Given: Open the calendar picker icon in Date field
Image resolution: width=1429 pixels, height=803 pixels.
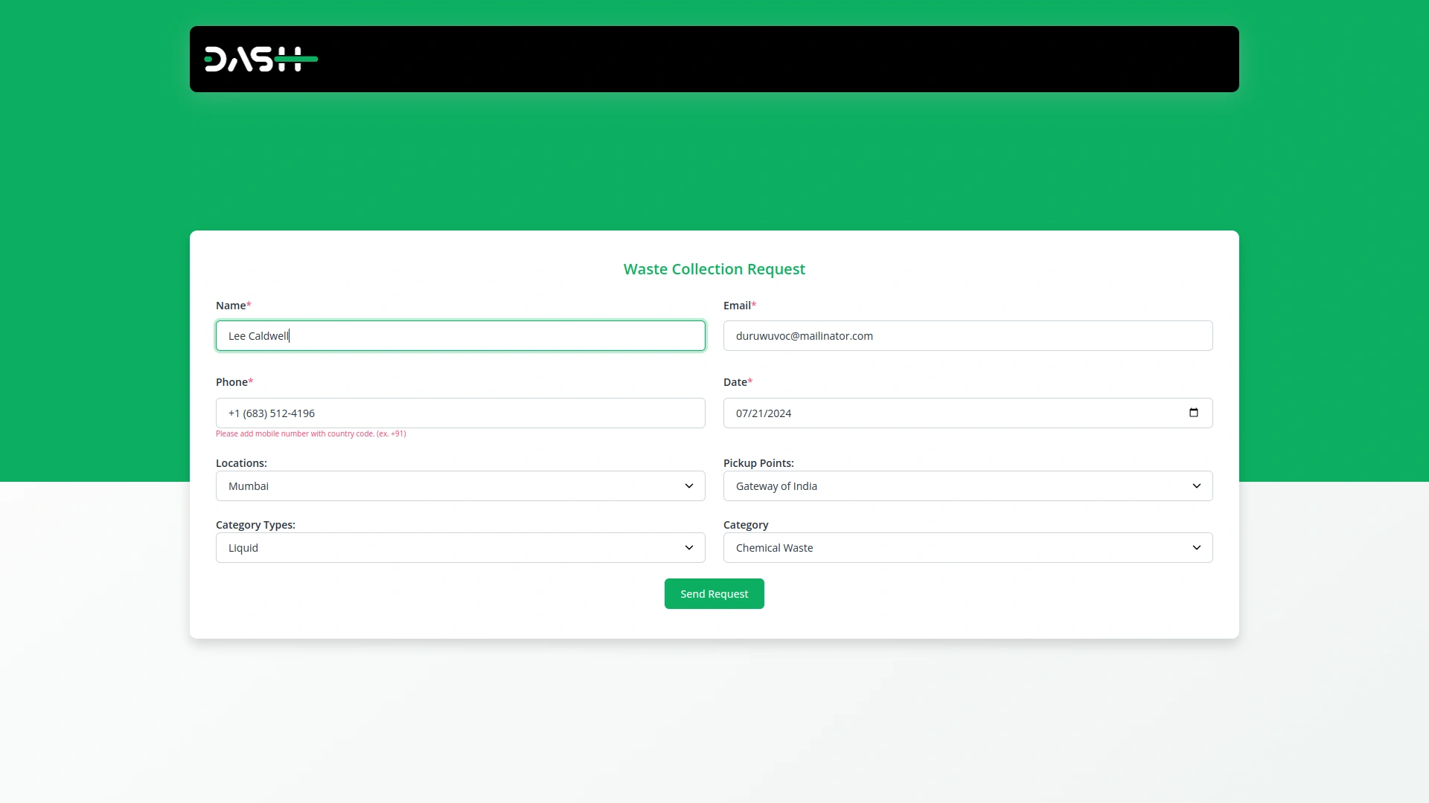Looking at the screenshot, I should coord(1193,413).
